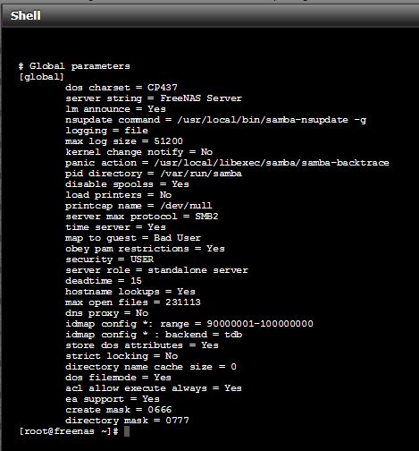Click the 'map to guest = Bad User' line

133,238
